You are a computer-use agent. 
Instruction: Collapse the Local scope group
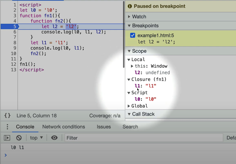[x=129, y=60]
